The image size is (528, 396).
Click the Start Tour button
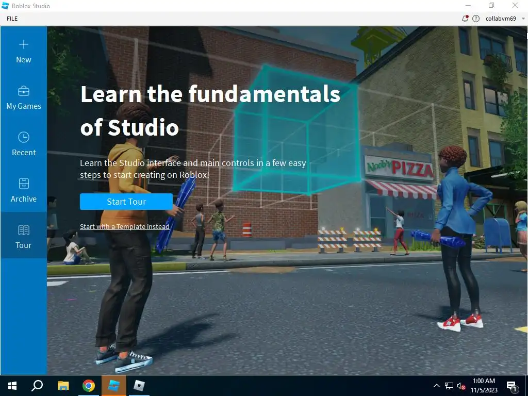click(x=126, y=202)
